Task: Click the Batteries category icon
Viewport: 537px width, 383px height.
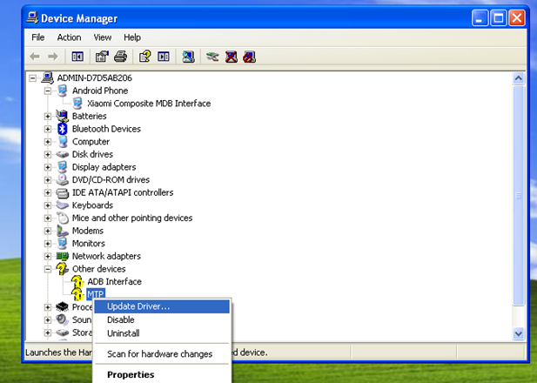Action: tap(63, 116)
